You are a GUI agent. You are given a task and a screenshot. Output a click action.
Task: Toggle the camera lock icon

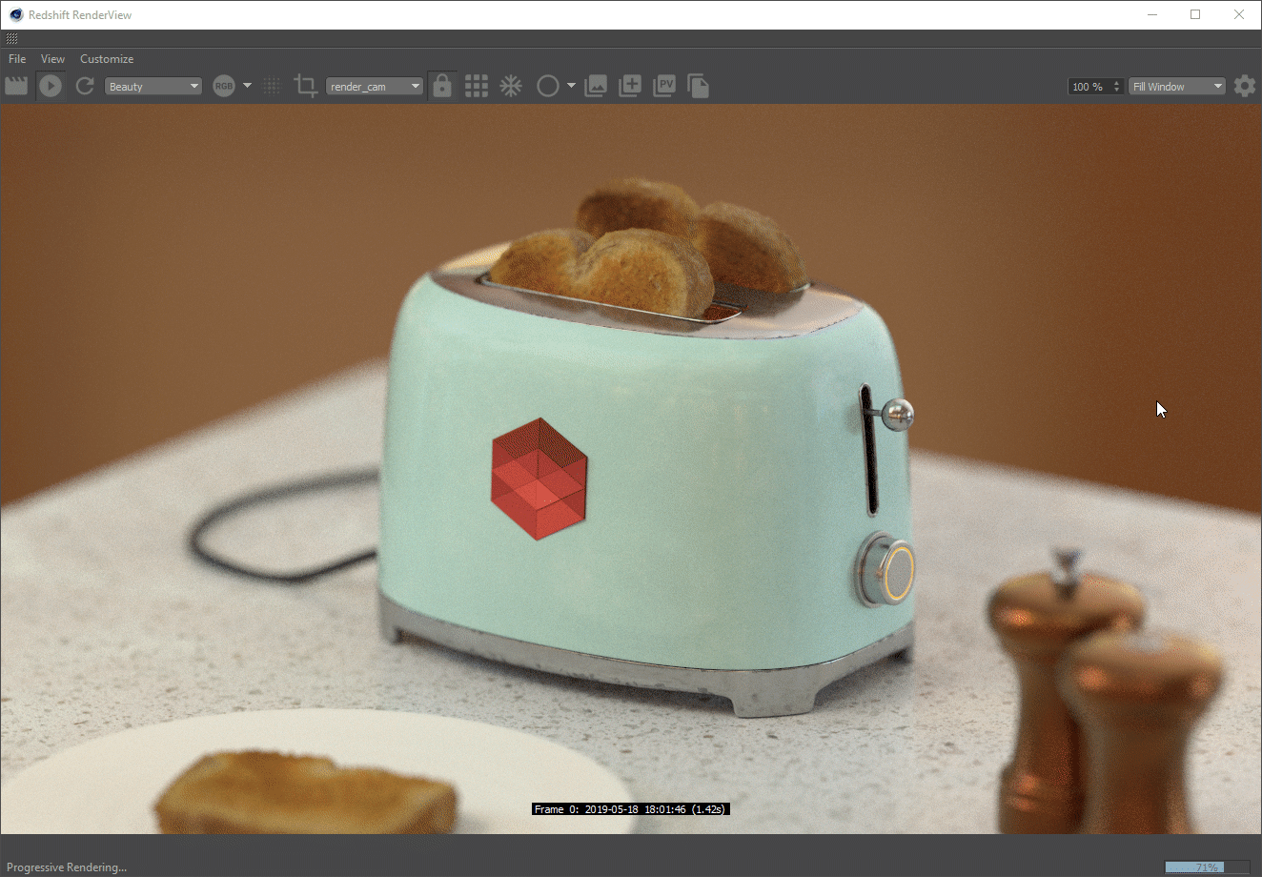click(441, 86)
